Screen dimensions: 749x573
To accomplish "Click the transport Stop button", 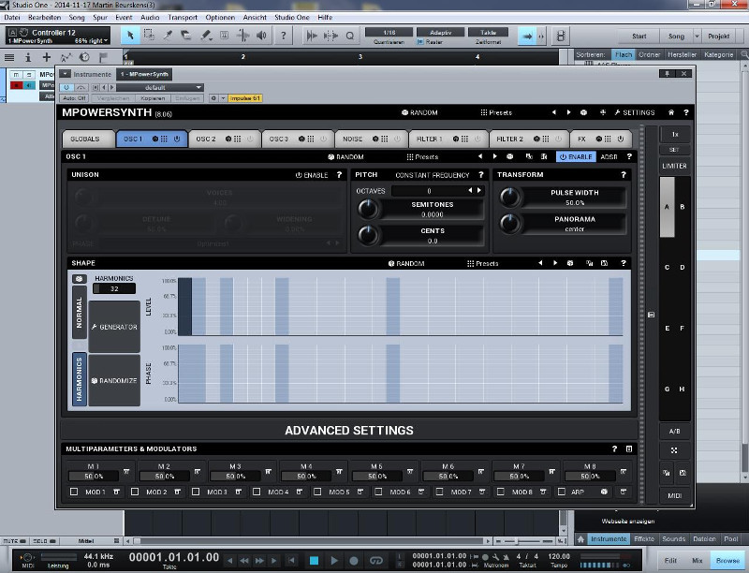I will [x=314, y=560].
